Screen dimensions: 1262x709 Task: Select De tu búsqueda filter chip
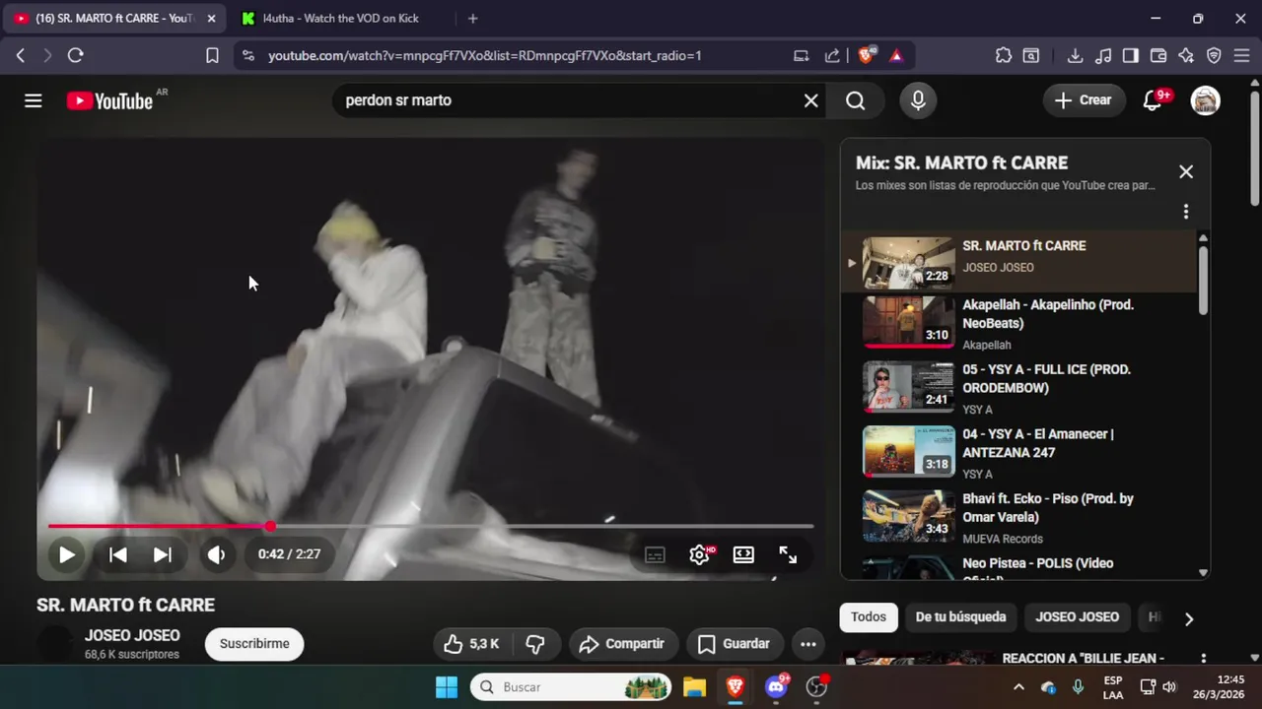[x=960, y=617]
